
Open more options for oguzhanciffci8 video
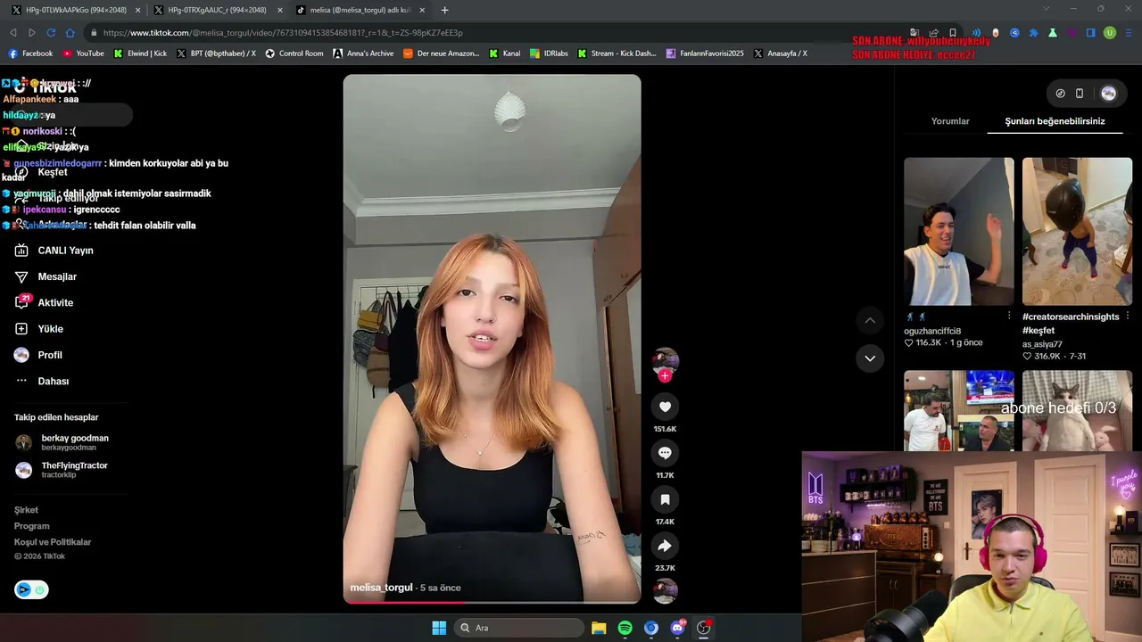pyautogui.click(x=1009, y=317)
